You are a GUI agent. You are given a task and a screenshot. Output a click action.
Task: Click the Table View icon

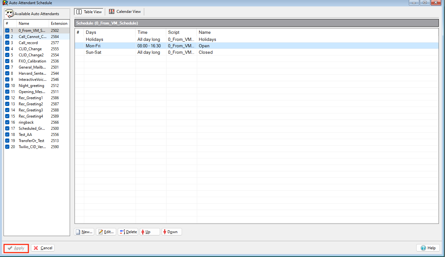[x=79, y=12]
